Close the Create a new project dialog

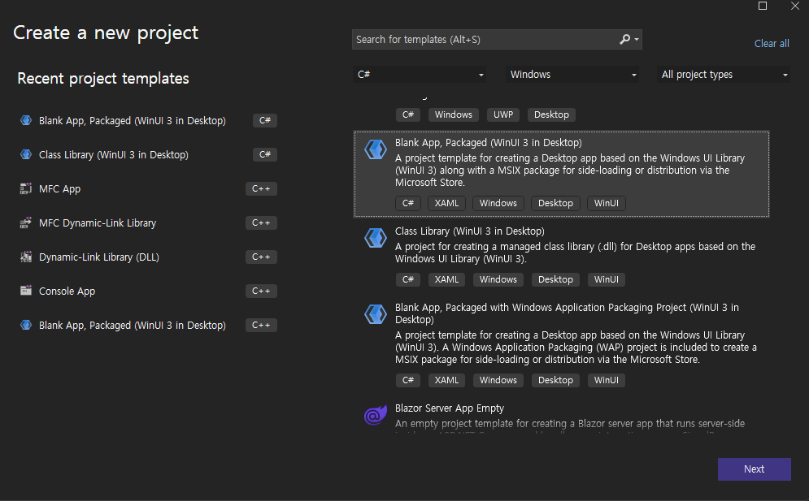point(795,6)
